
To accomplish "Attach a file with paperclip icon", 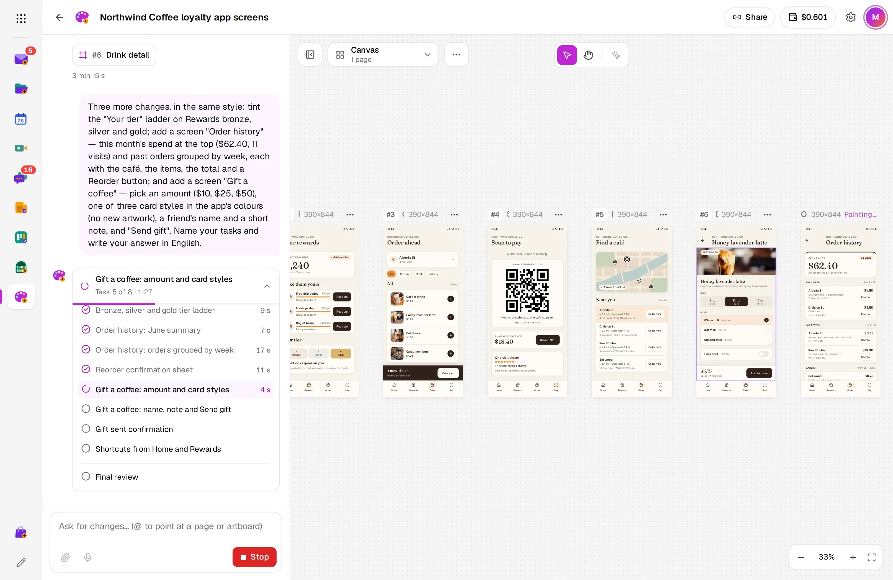I will tap(65, 557).
